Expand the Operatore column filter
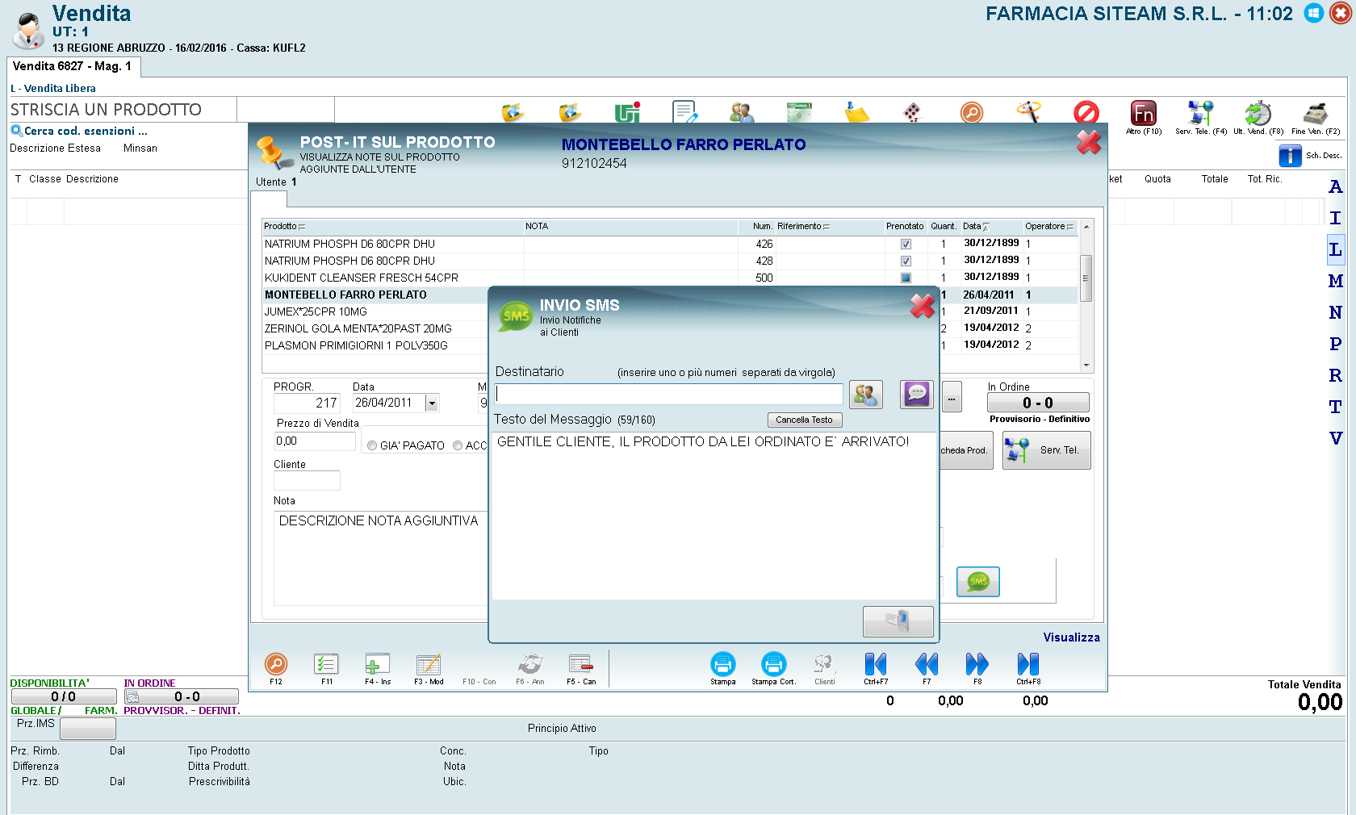 click(1070, 227)
